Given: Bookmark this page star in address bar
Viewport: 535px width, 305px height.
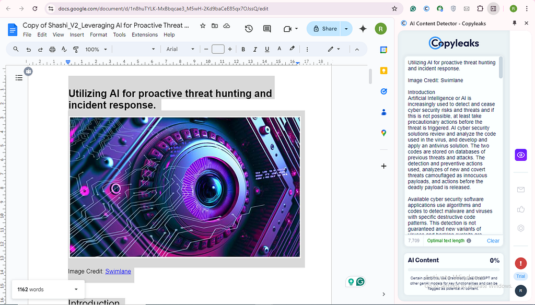Looking at the screenshot, I should pos(394,8).
